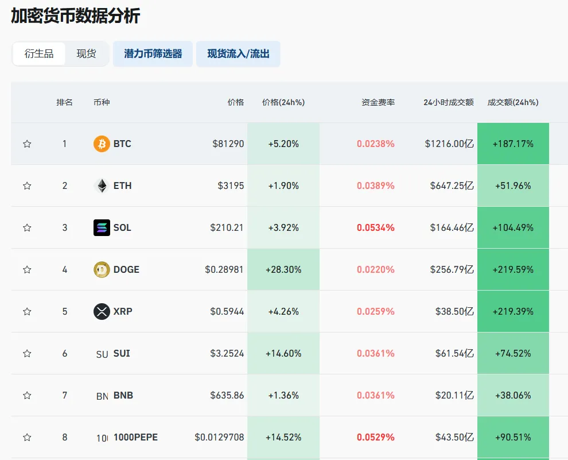Screen dimensions: 568x460
Task: Click the star icon beside 1000PEPE
Action: coord(27,438)
